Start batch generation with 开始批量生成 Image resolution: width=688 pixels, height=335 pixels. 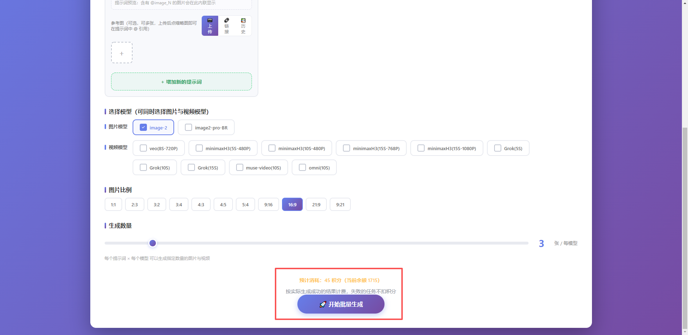(x=341, y=304)
